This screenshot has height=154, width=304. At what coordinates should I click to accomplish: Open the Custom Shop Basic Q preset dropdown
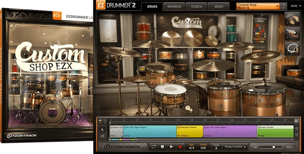(258, 6)
